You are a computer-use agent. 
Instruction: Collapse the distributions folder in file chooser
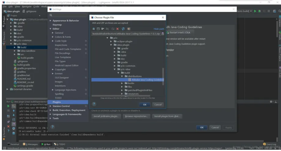tap(122, 76)
